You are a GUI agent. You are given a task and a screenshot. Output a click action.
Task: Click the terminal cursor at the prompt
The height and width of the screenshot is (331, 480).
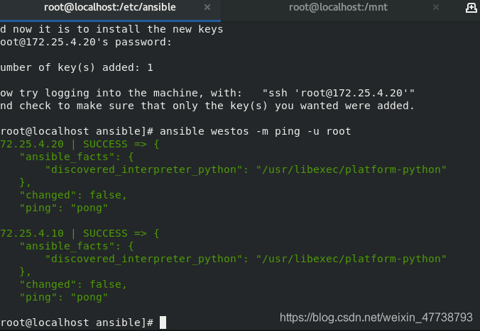[x=163, y=322]
